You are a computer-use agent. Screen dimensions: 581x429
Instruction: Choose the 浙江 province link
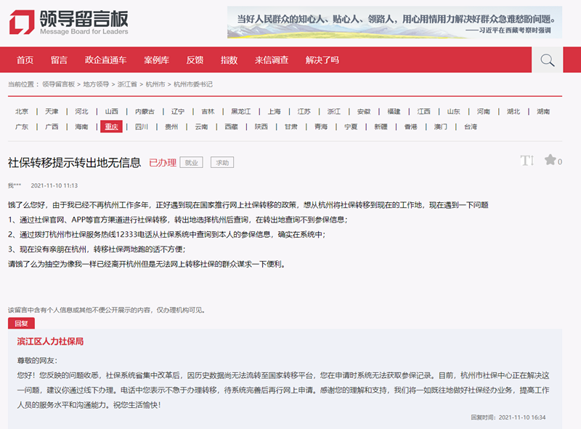(x=333, y=111)
